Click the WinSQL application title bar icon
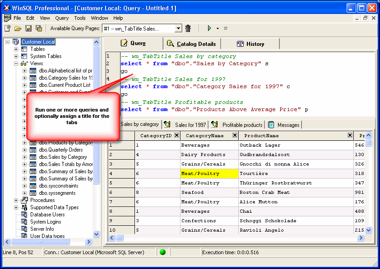This screenshot has width=380, height=269. point(7,8)
